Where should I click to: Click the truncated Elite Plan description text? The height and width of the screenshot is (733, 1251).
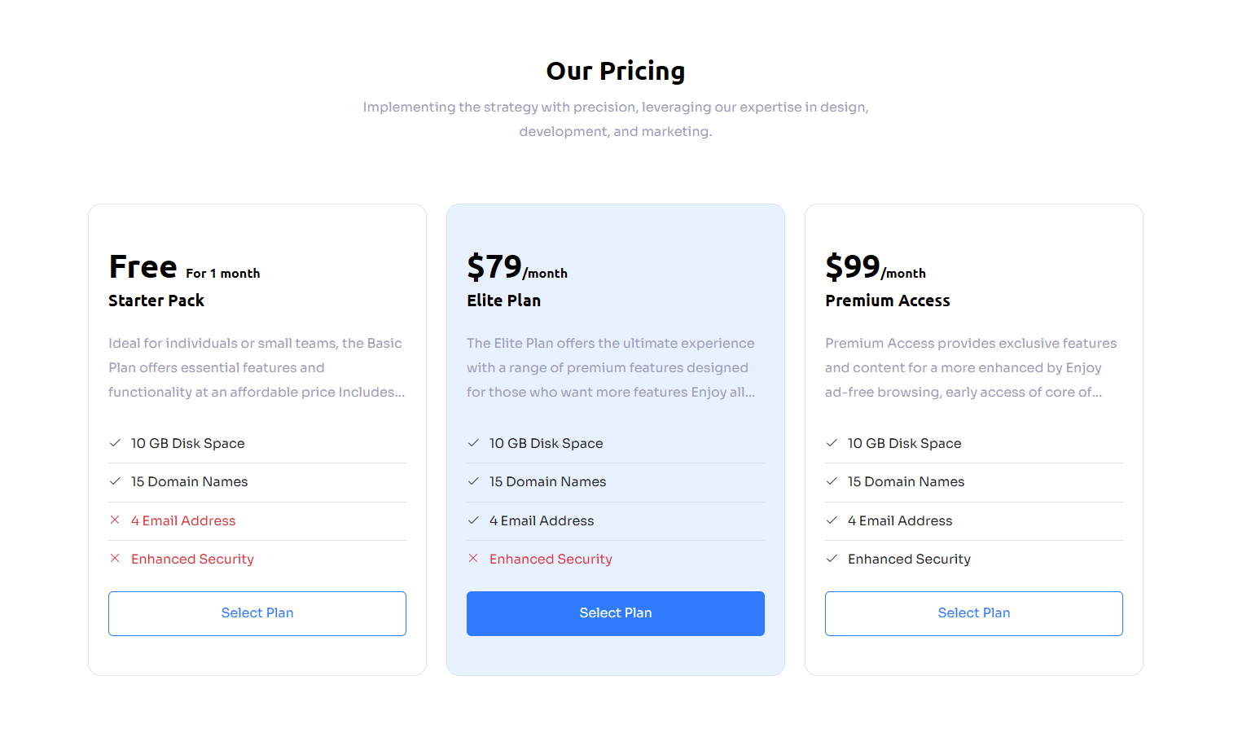[611, 368]
